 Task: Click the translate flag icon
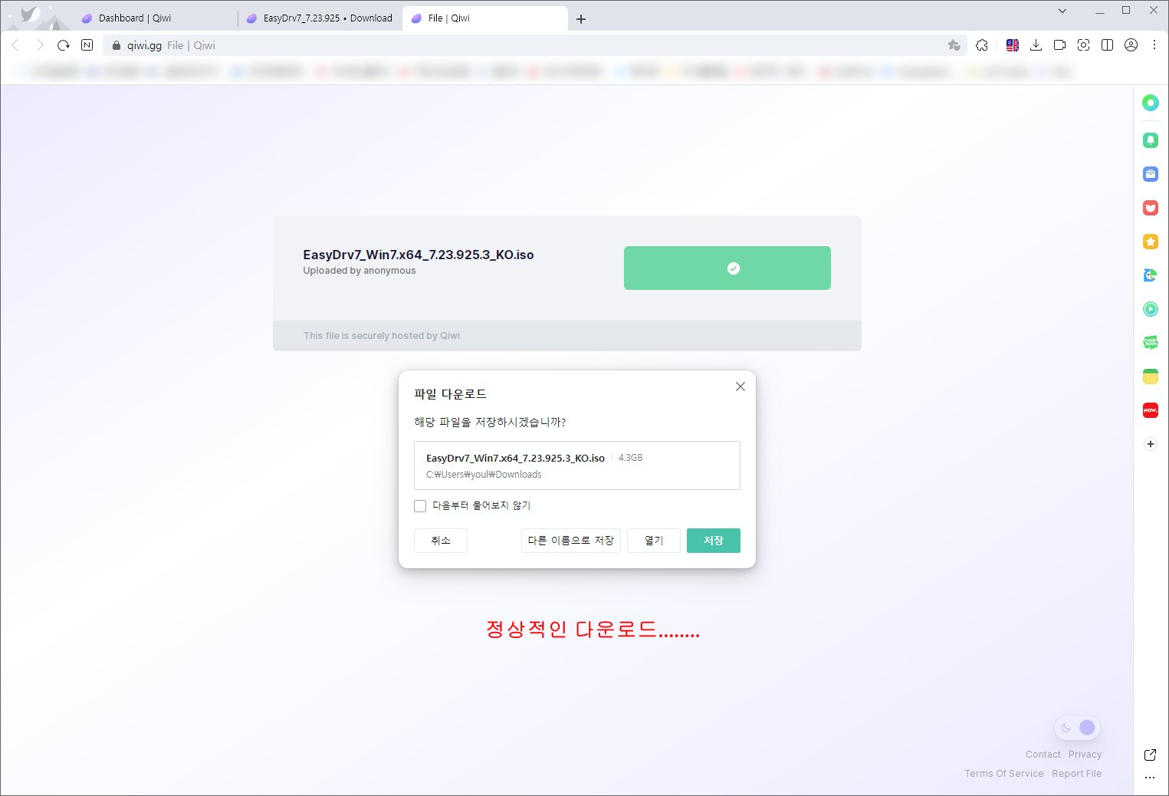pyautogui.click(x=1013, y=45)
